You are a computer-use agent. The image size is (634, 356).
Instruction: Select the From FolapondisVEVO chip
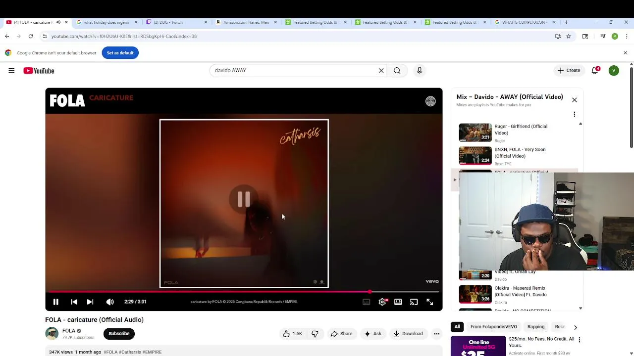coord(494,327)
